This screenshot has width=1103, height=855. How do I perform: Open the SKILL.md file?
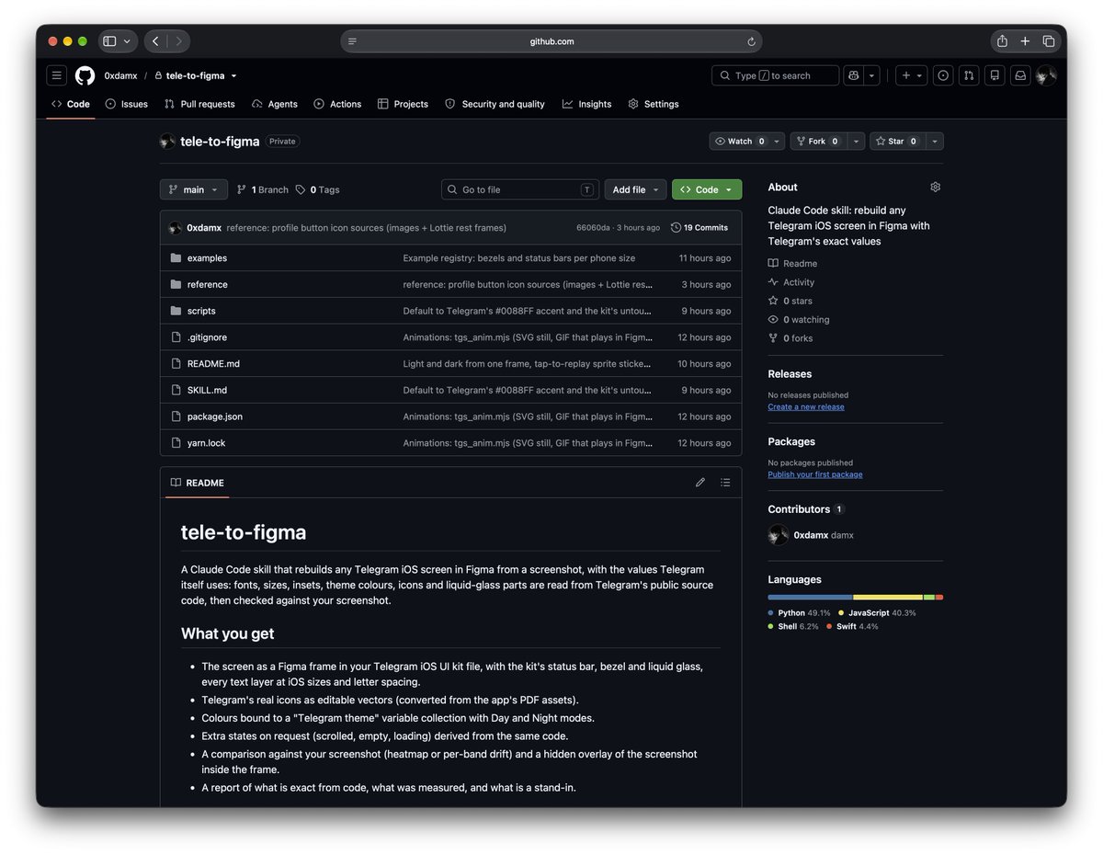207,390
